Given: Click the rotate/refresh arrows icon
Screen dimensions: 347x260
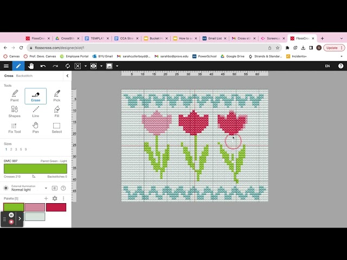Looking at the screenshot, I should (x=67, y=66).
